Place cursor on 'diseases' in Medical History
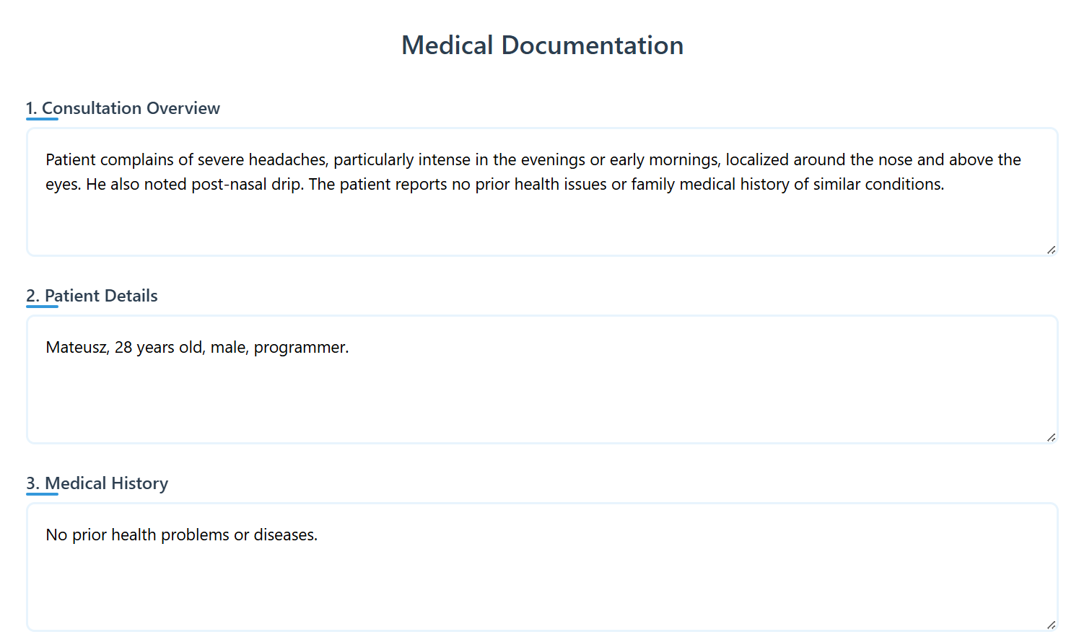Screen dimensions: 1079x637 284,535
